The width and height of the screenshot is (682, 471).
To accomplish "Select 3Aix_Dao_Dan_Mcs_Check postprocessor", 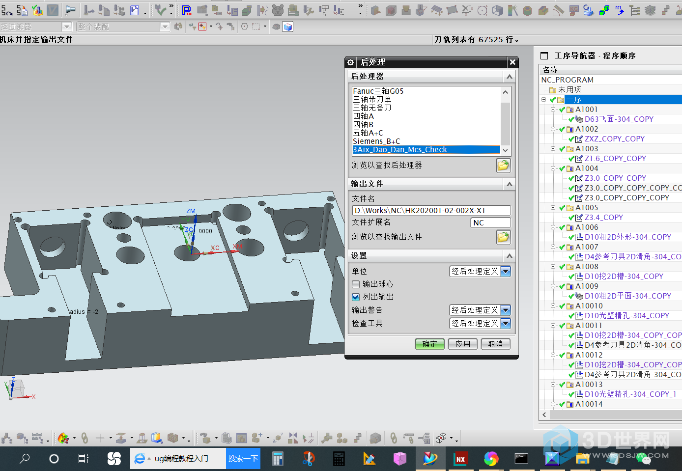I will point(426,150).
